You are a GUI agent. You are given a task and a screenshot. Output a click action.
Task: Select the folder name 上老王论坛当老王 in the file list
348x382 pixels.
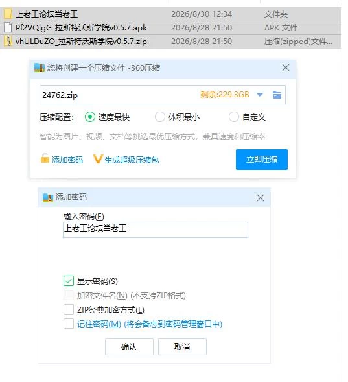coord(47,14)
